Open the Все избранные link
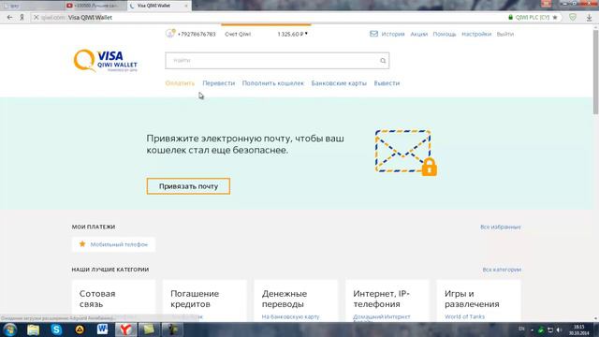599x337 pixels. tap(501, 227)
